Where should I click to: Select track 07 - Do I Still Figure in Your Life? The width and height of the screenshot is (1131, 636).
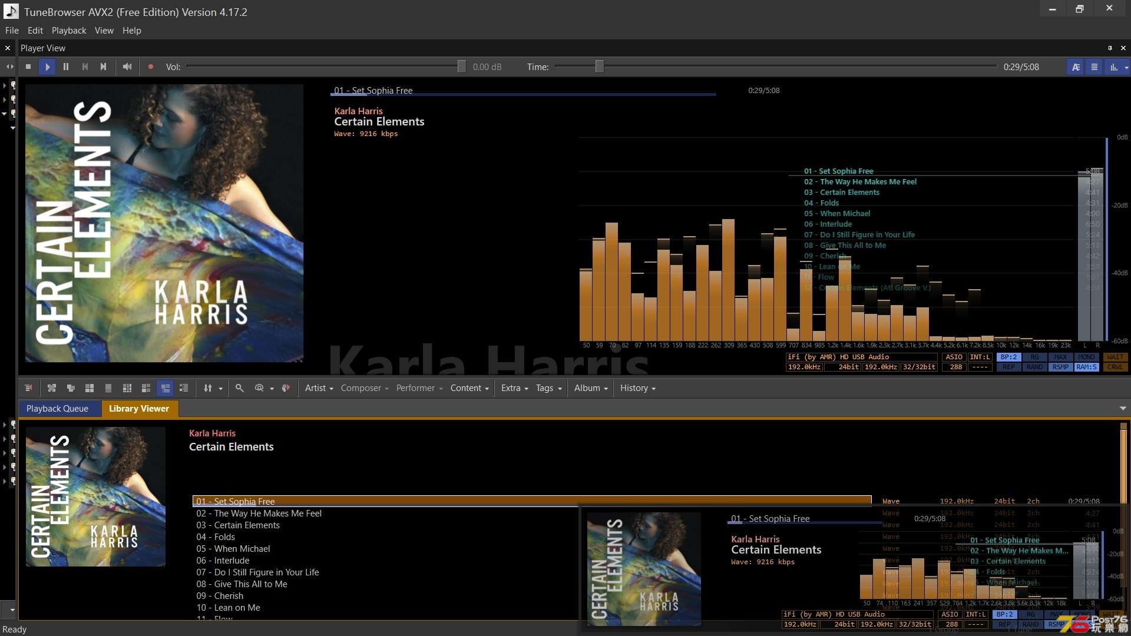click(x=257, y=572)
